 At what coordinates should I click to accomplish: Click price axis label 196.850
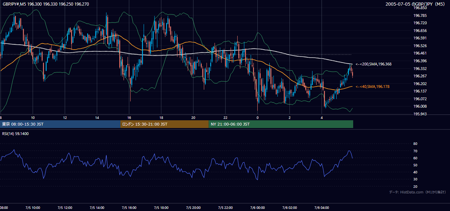(420, 8)
